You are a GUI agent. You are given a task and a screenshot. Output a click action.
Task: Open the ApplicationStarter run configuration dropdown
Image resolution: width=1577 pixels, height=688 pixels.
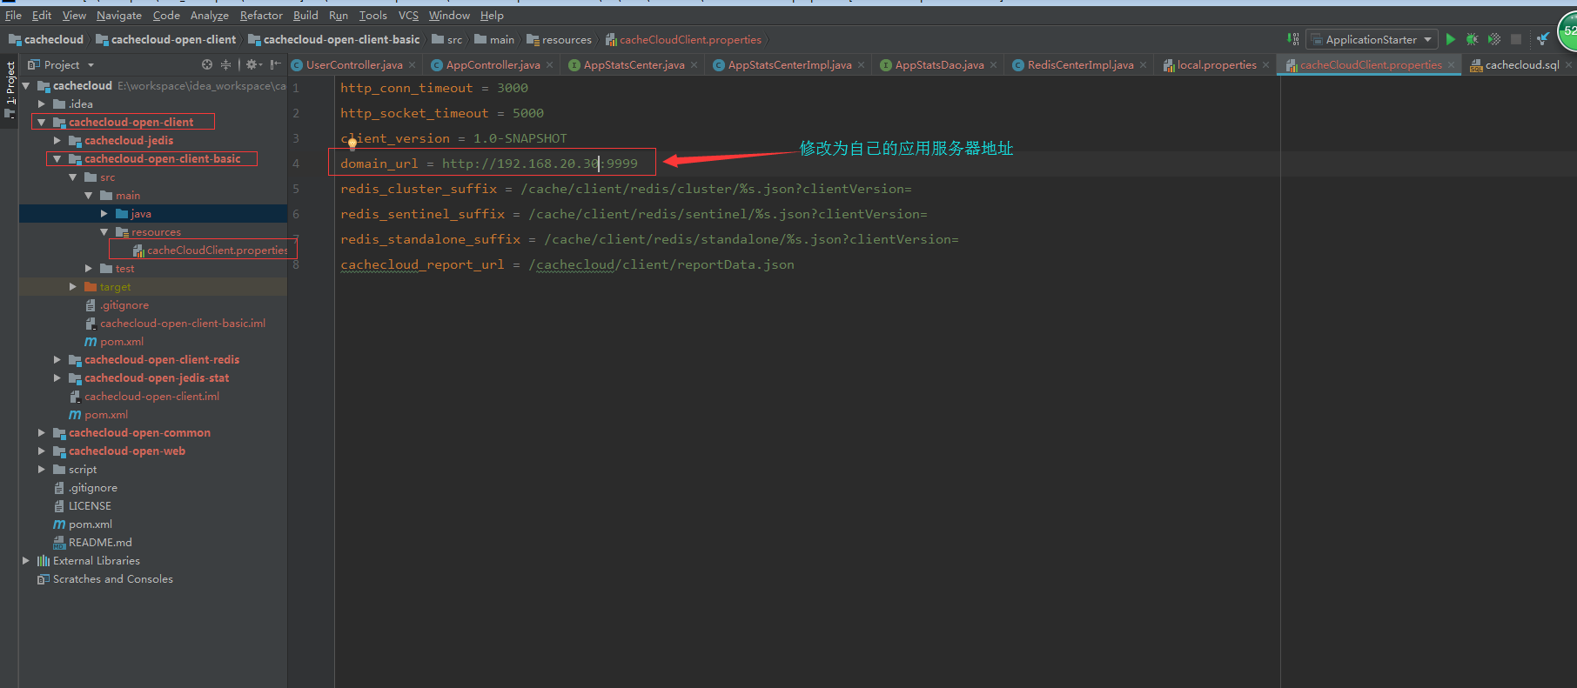pyautogui.click(x=1372, y=39)
